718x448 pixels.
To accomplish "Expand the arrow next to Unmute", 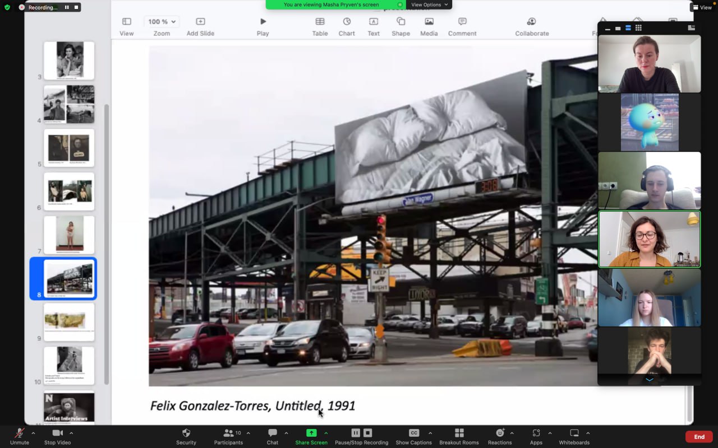I will pos(33,433).
